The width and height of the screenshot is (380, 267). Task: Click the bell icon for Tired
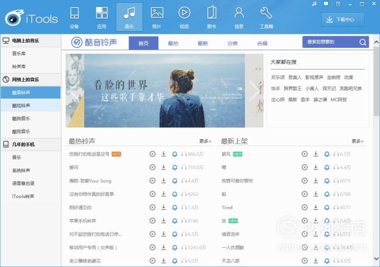[327, 207]
